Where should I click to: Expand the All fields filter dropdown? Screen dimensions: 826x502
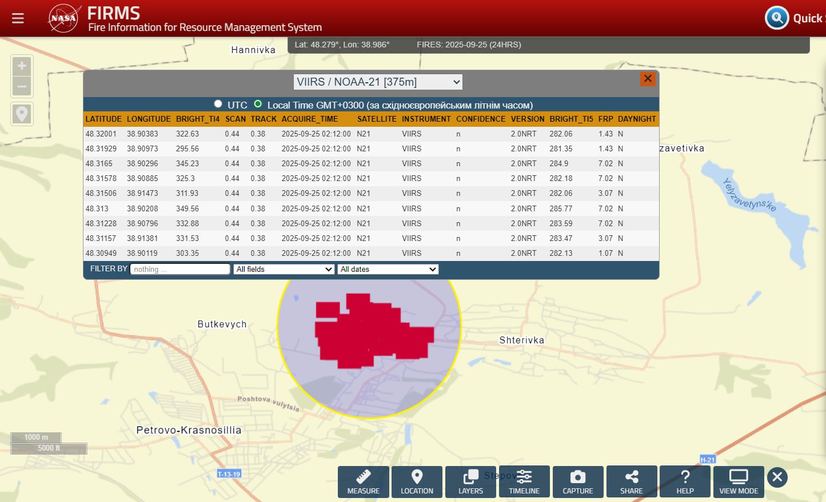tap(284, 270)
